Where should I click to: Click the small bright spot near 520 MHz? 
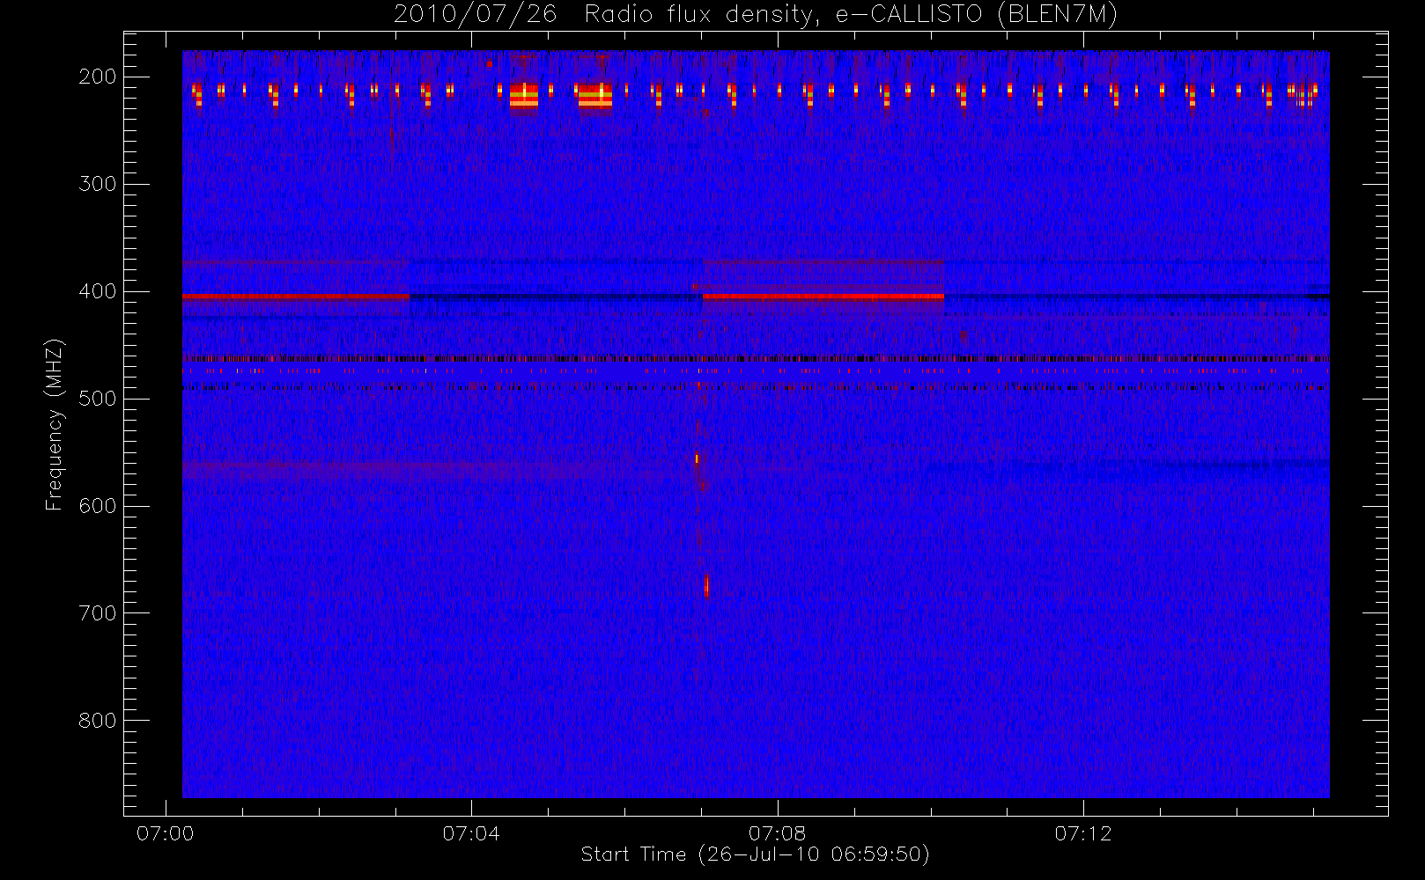697,458
